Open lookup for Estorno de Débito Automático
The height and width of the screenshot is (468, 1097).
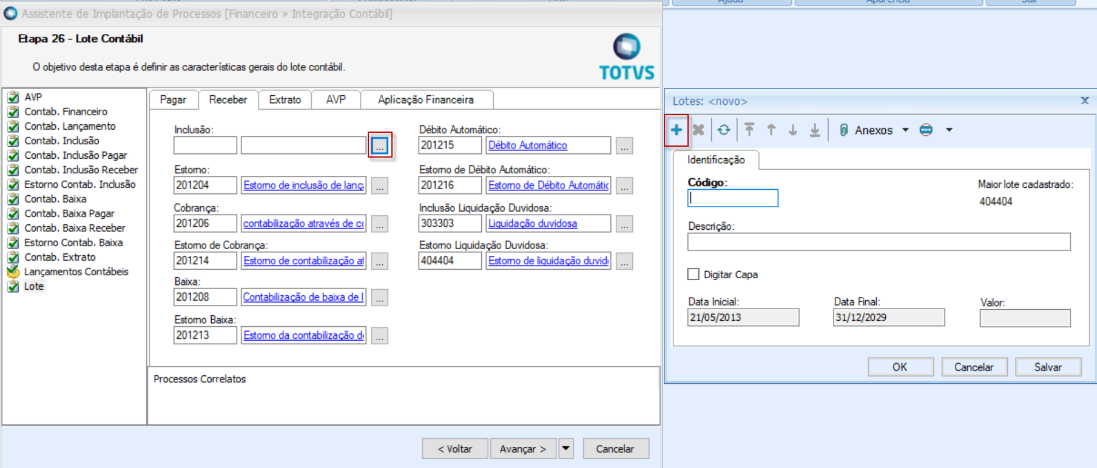tap(624, 186)
